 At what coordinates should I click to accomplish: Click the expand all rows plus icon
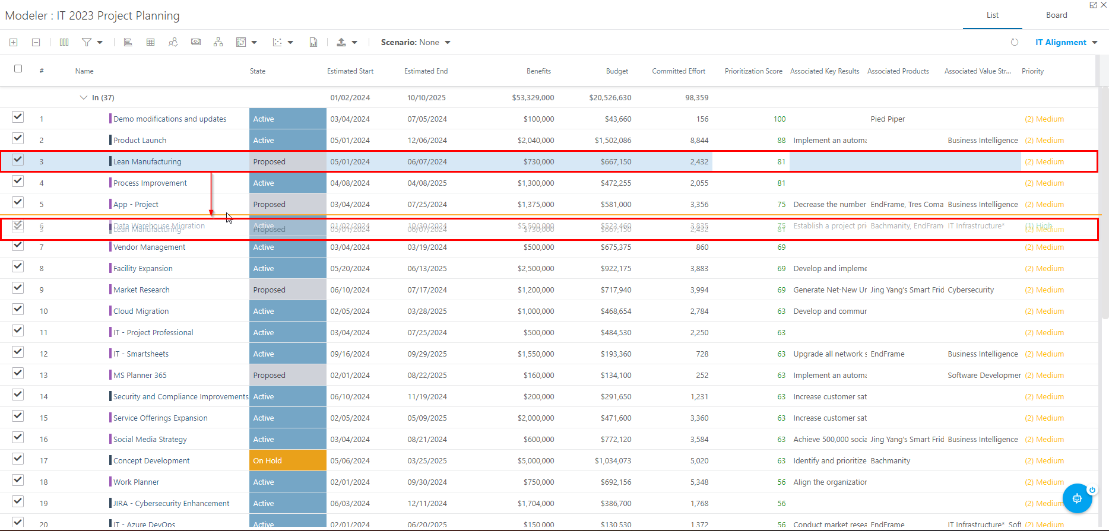point(14,42)
